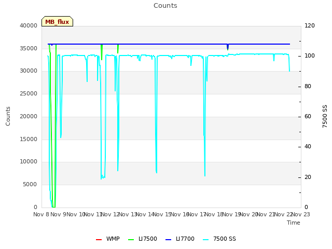Click the 25000 y-axis tick label
Image resolution: width=332 pixels, height=249 pixels.
click(x=29, y=93)
